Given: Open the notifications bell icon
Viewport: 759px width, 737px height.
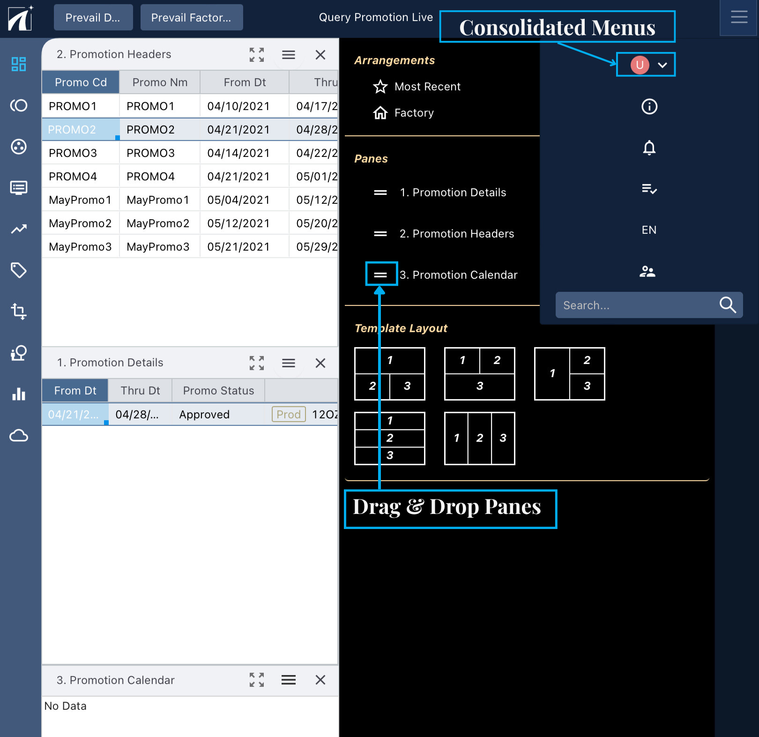Looking at the screenshot, I should 649,148.
